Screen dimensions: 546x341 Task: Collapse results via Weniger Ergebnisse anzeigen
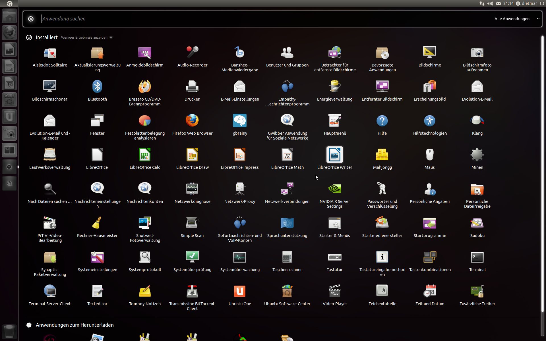[87, 38]
